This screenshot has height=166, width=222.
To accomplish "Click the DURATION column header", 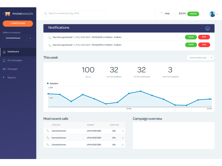I will pyautogui.click(x=114, y=125).
